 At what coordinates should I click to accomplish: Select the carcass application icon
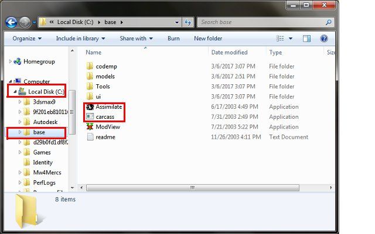point(90,116)
